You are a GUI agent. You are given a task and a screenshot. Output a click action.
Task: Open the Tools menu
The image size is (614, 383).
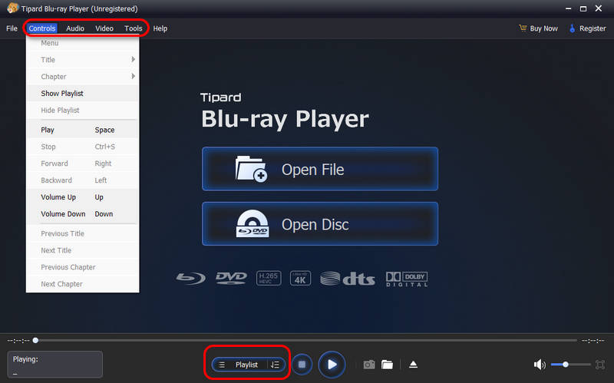(133, 28)
